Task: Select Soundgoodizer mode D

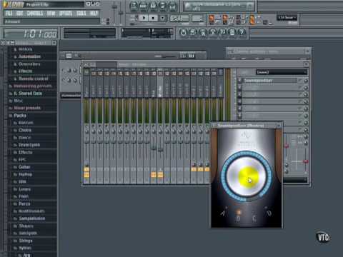Action: pyautogui.click(x=269, y=213)
